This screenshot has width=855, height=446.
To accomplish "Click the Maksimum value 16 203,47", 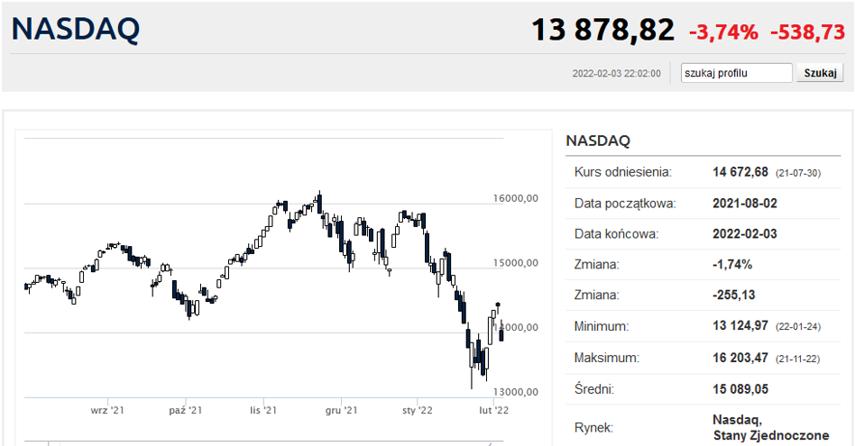I will pyautogui.click(x=740, y=358).
